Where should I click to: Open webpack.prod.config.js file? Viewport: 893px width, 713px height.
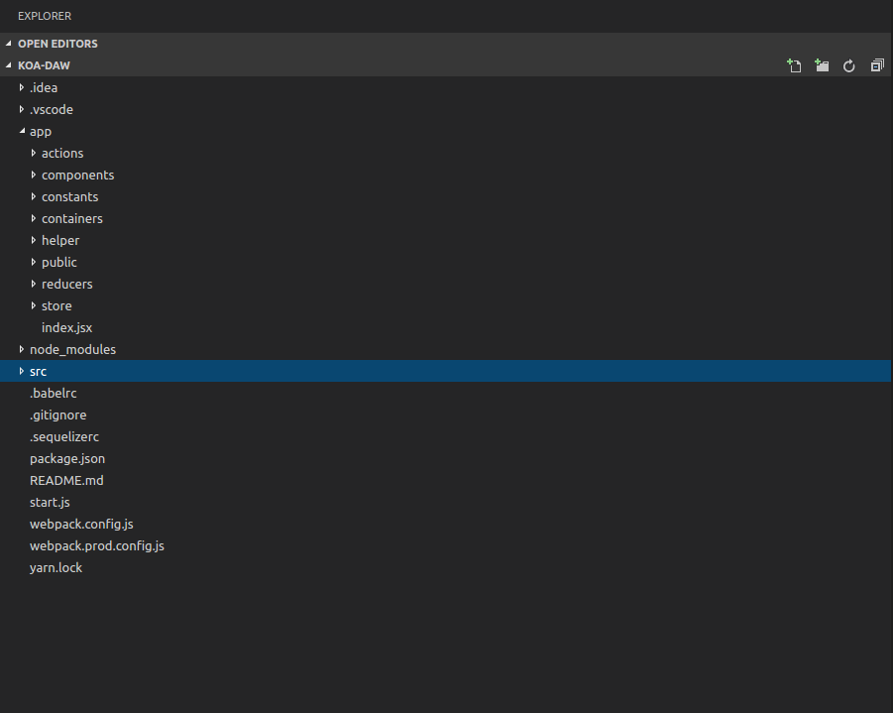pos(97,546)
